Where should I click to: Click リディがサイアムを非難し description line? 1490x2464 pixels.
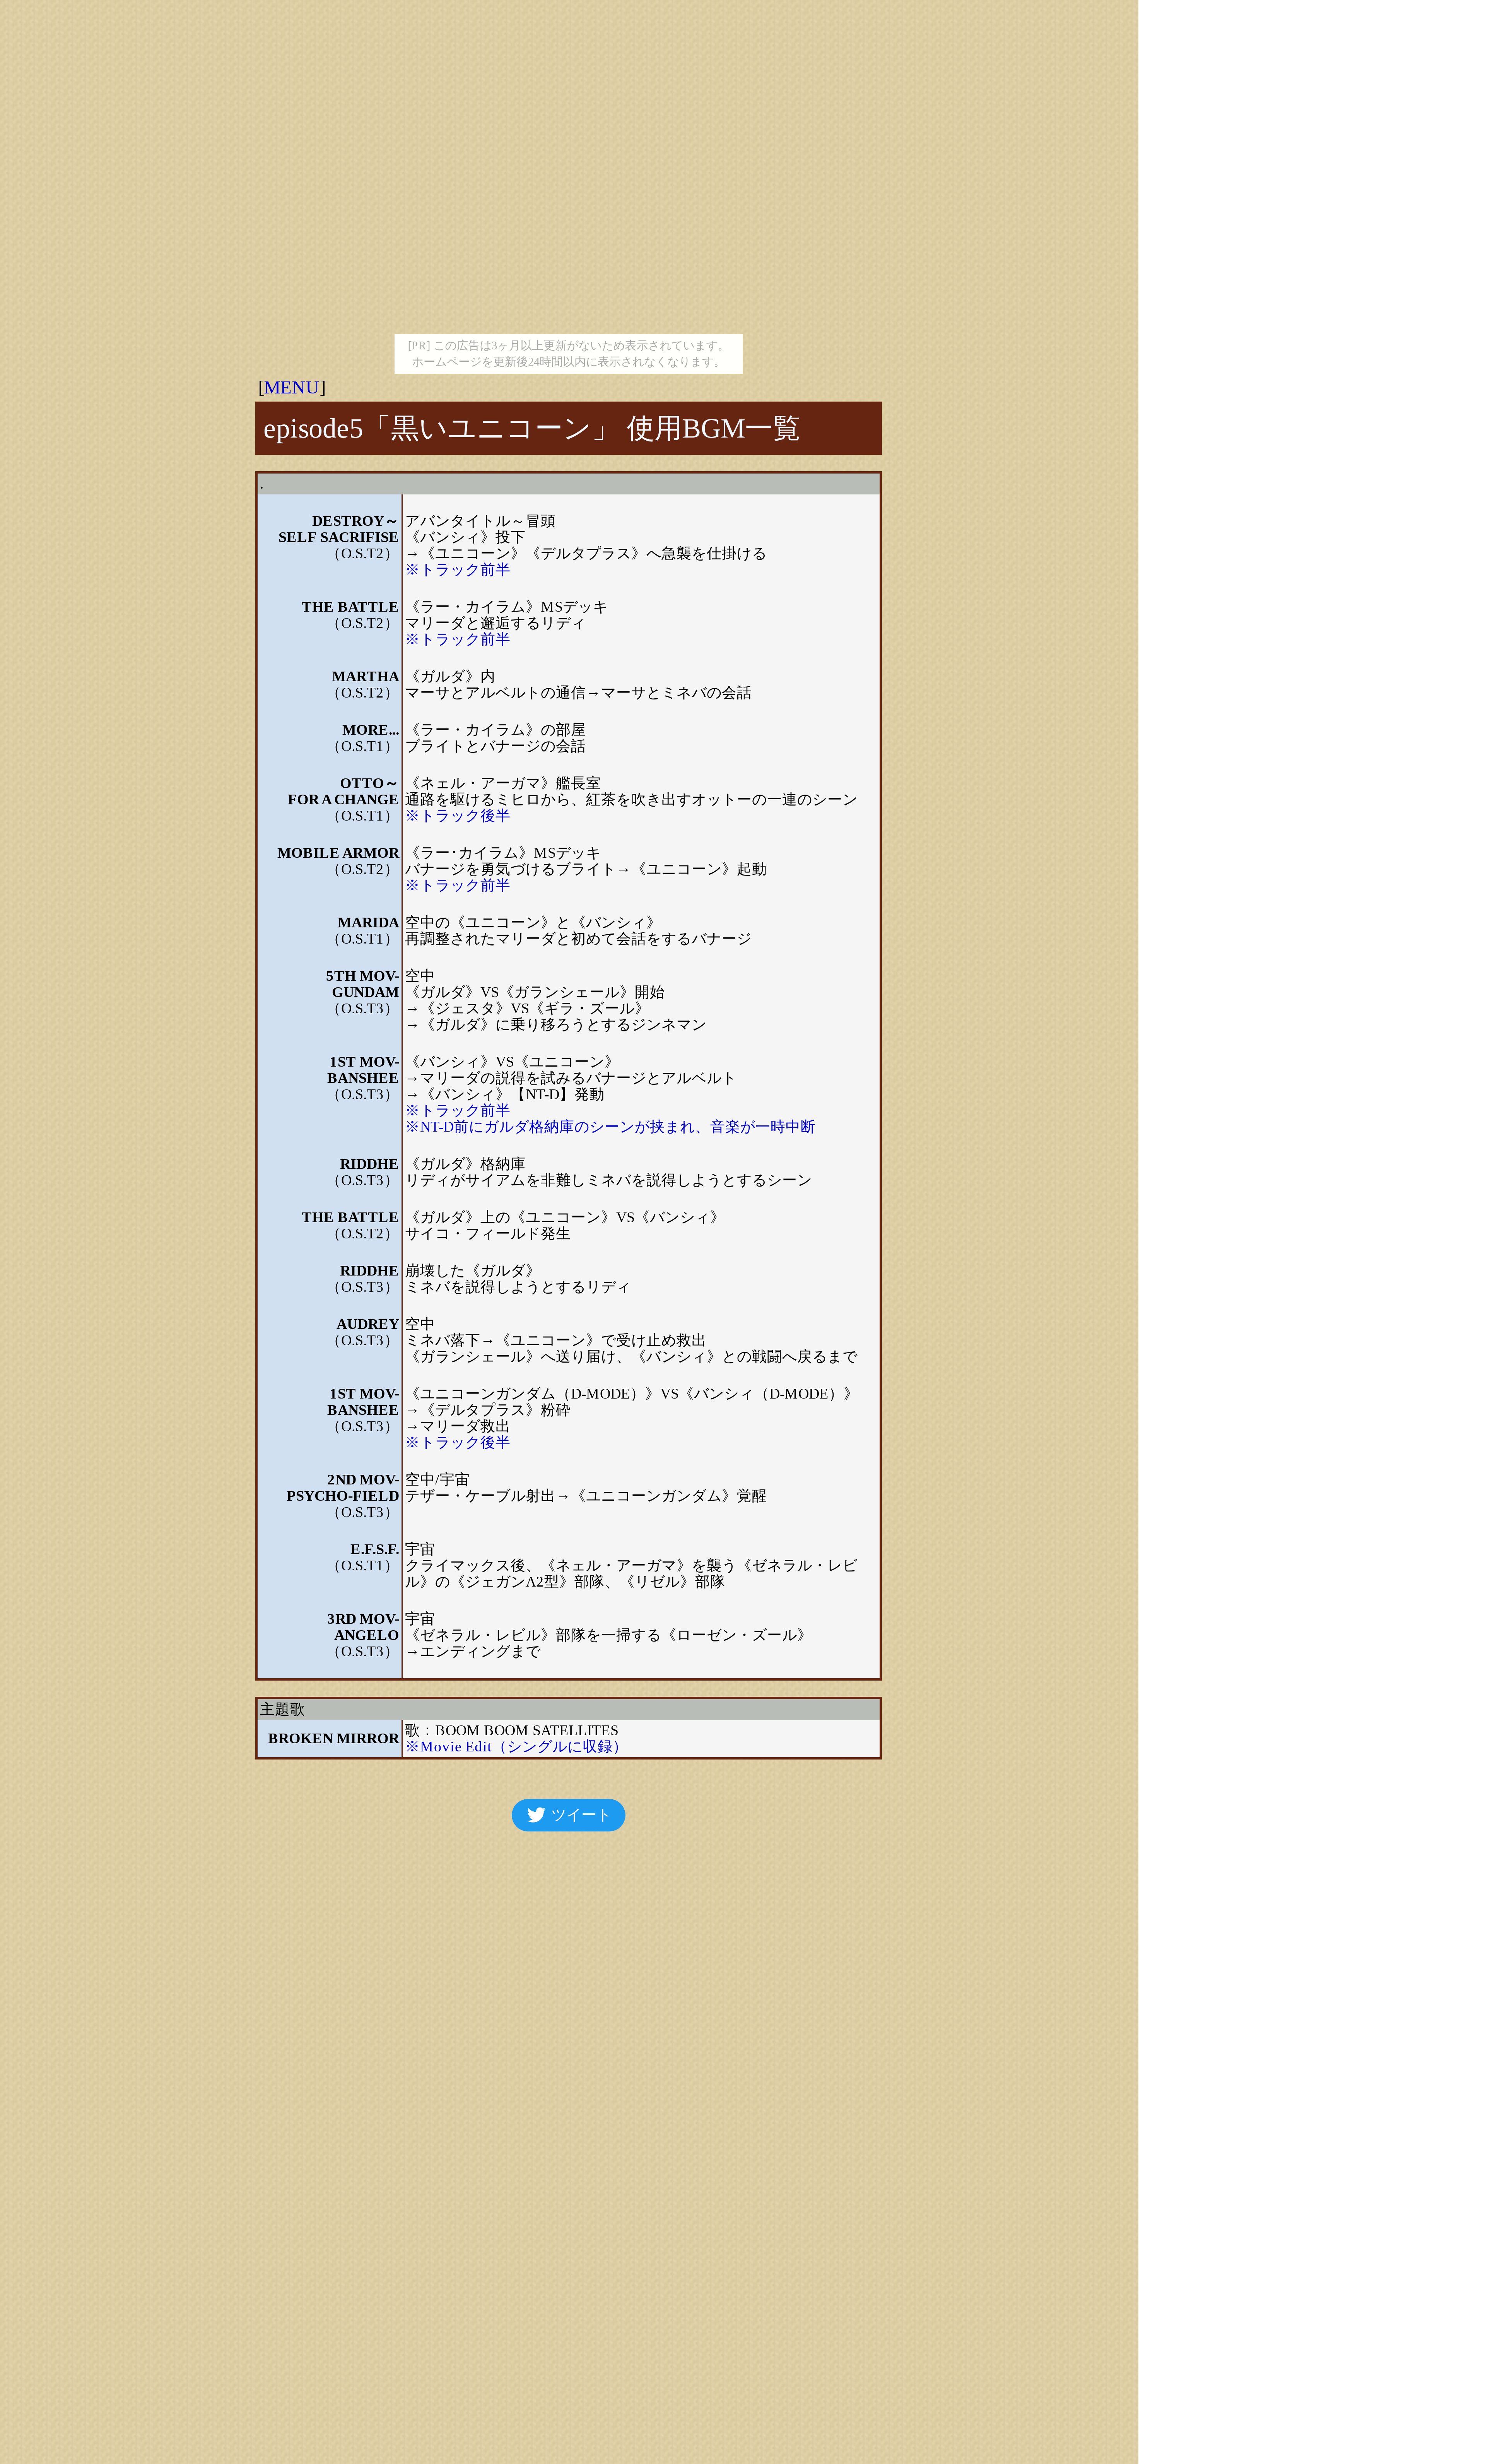tap(608, 1180)
